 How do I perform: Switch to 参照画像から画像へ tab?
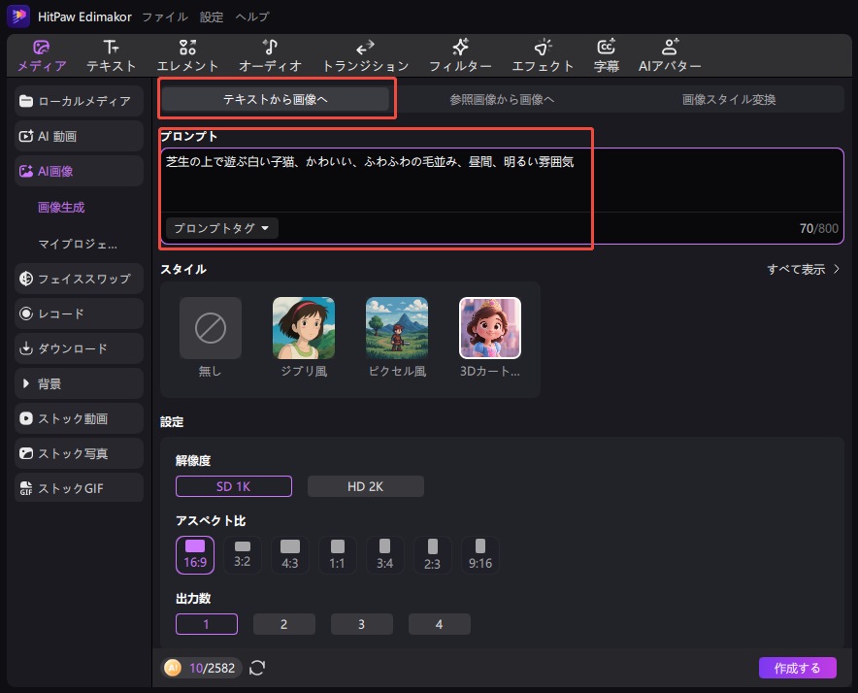click(x=502, y=99)
